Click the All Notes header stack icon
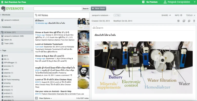Viewport: 197px width, 101px height. pos(36,15)
